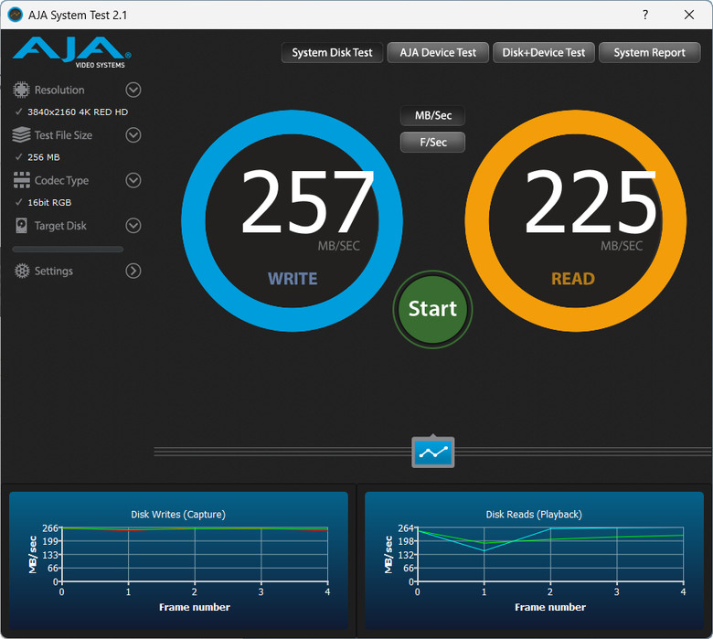Image resolution: width=713 pixels, height=639 pixels.
Task: Click the Resolution label
Action: click(59, 91)
